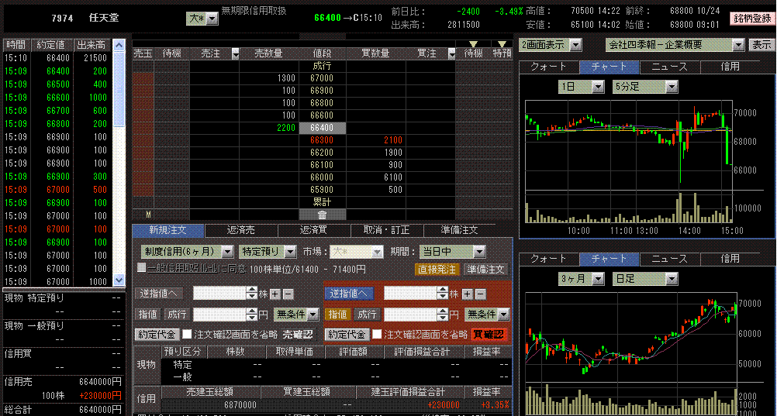Expand the 期間 当日中 dropdown
This screenshot has width=777, height=416.
(478, 252)
